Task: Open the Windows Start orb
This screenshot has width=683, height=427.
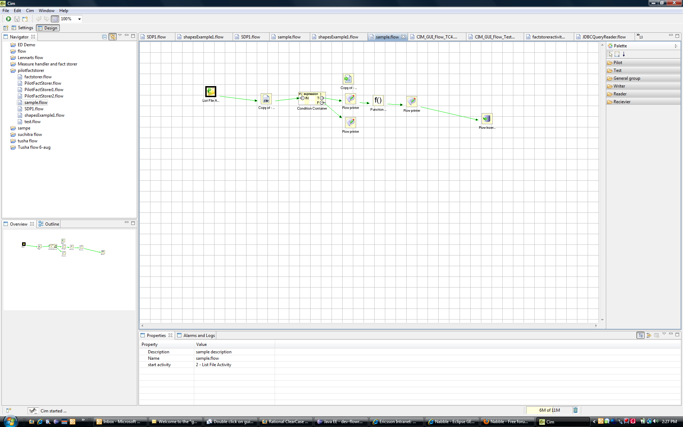Action: (x=10, y=421)
